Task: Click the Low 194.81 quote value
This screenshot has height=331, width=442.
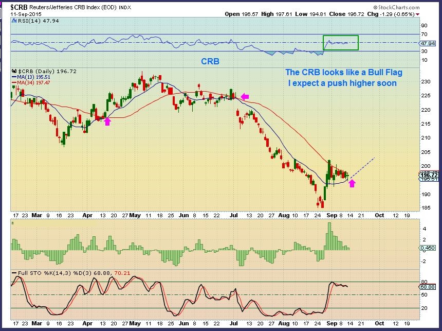Action: (x=310, y=14)
